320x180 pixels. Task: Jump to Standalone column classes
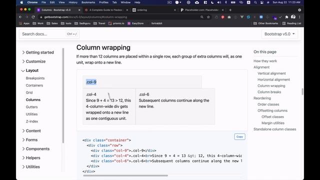[274, 129]
